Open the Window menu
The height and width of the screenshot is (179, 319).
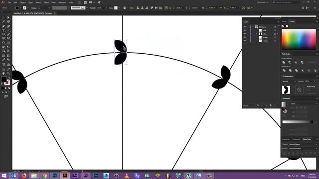[x=62, y=2]
